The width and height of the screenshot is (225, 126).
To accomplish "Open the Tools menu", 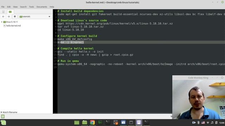I will click(31, 7).
